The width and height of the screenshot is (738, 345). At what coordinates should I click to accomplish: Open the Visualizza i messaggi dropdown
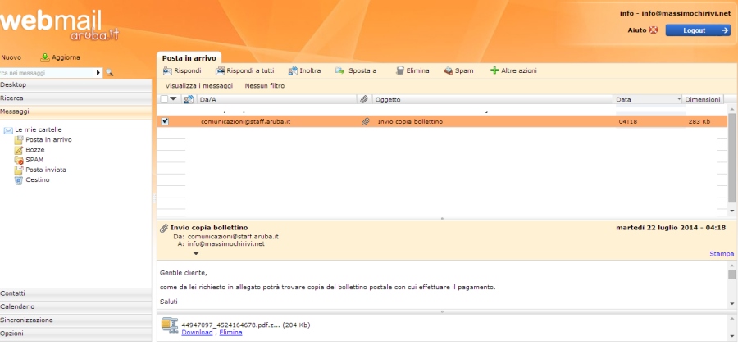[198, 86]
